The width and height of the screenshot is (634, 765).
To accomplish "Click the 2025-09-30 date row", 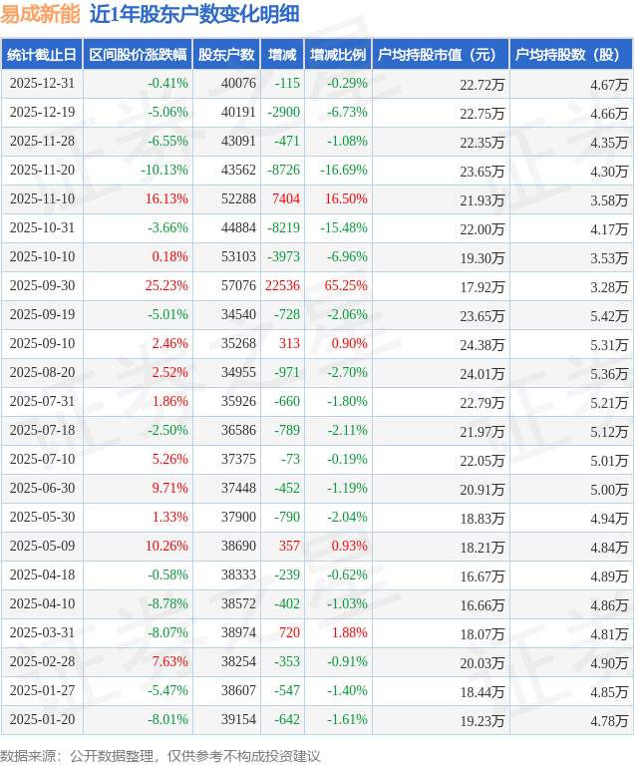I will click(42, 286).
